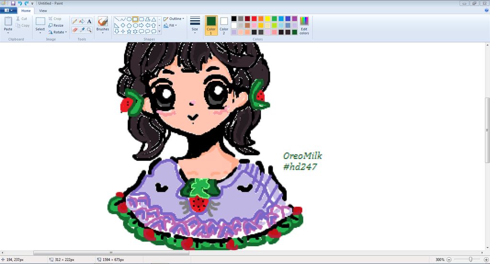Choose the Line shape
This screenshot has height=264, width=490.
coord(117,20)
